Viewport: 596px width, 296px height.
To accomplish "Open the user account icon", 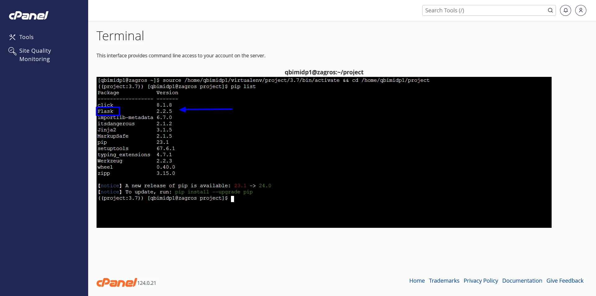I will (581, 10).
